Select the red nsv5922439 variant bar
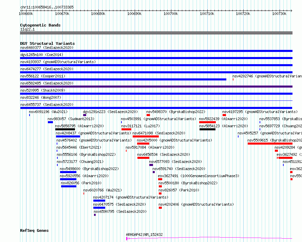Image resolution: width=302 pixels, height=242 pixels. coord(207,122)
